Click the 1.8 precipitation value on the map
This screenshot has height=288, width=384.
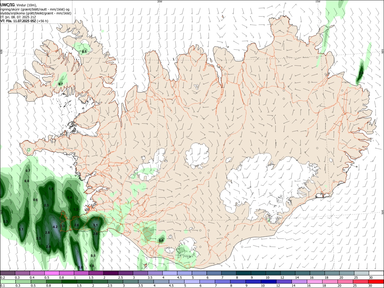(51, 189)
